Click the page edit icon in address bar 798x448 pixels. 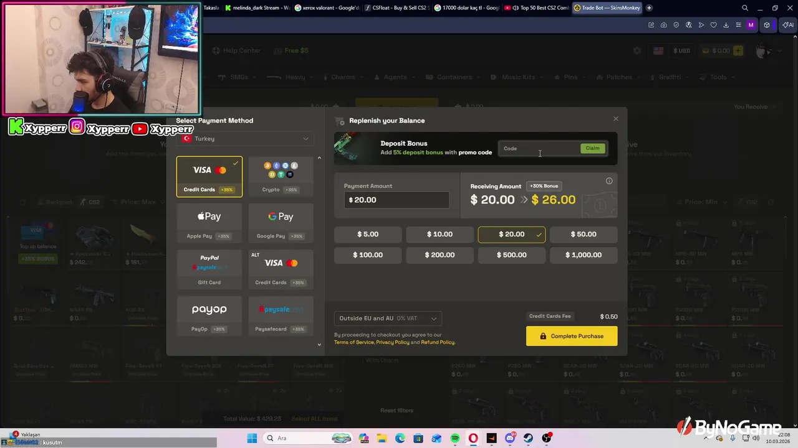651,25
